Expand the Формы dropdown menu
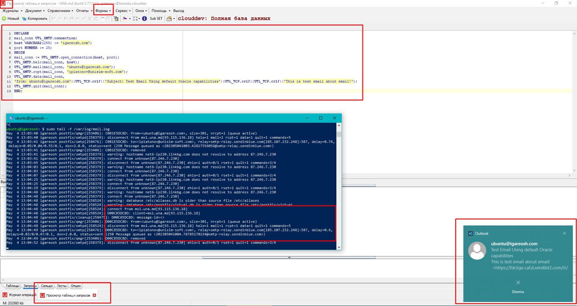The image size is (577, 306). tap(103, 10)
